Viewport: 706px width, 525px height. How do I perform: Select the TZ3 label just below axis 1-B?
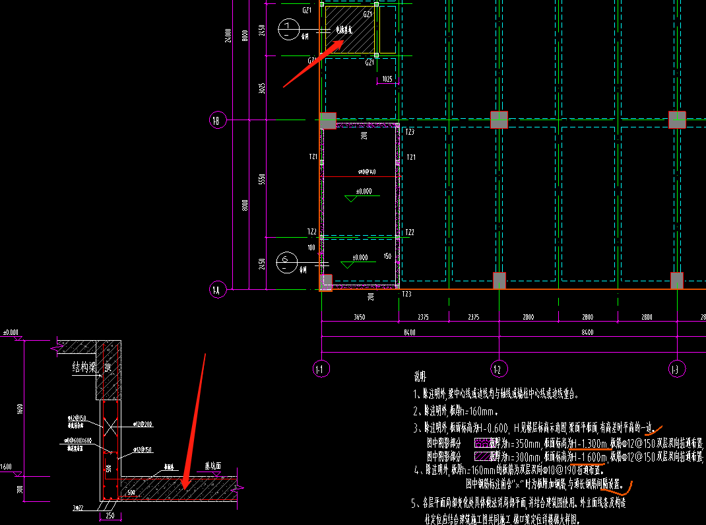(410, 132)
